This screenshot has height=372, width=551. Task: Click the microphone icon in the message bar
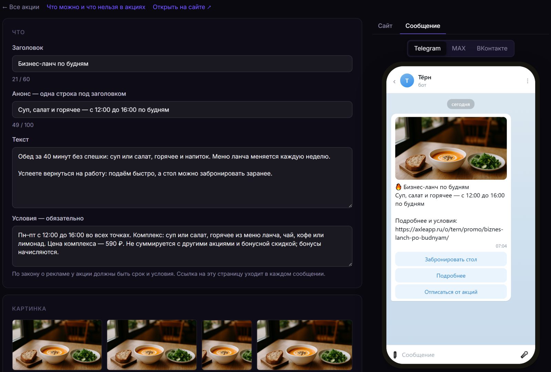524,354
